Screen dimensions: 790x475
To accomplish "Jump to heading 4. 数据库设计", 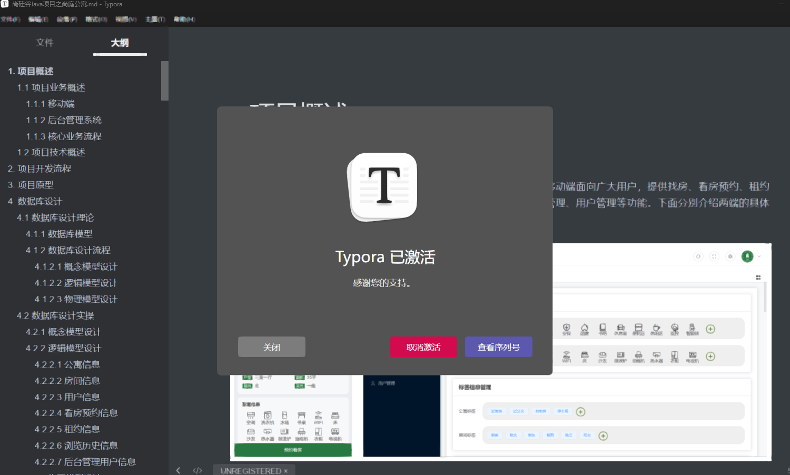I will point(35,201).
